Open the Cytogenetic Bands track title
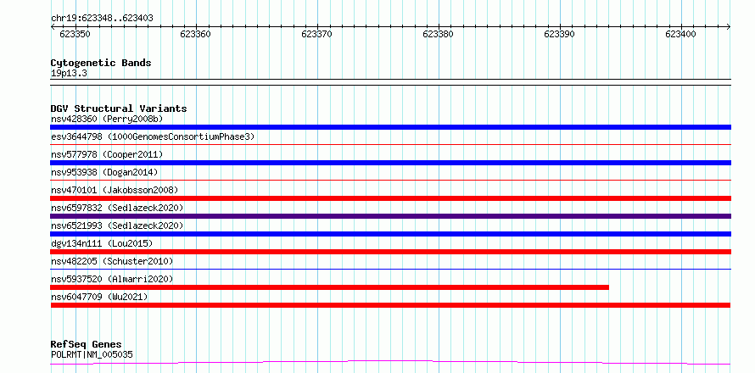 click(x=101, y=63)
